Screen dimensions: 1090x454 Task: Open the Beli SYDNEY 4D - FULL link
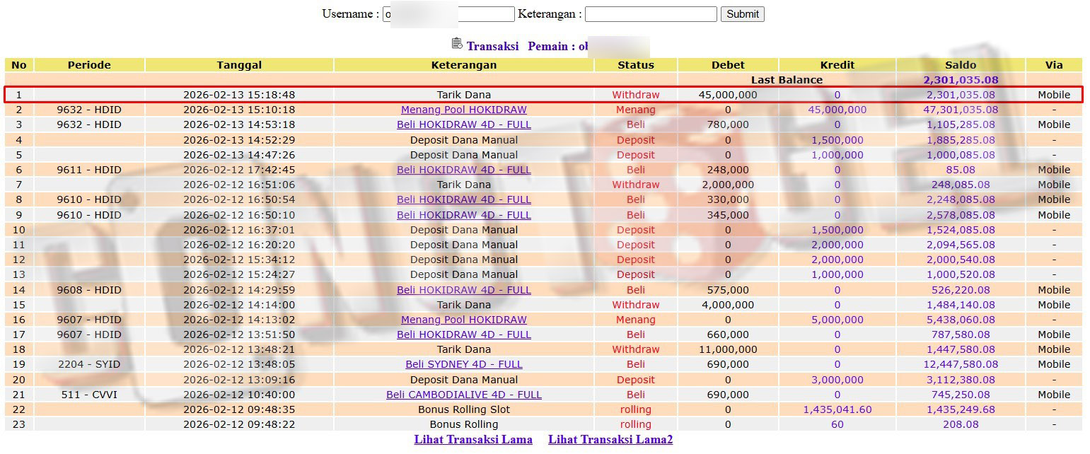point(463,364)
